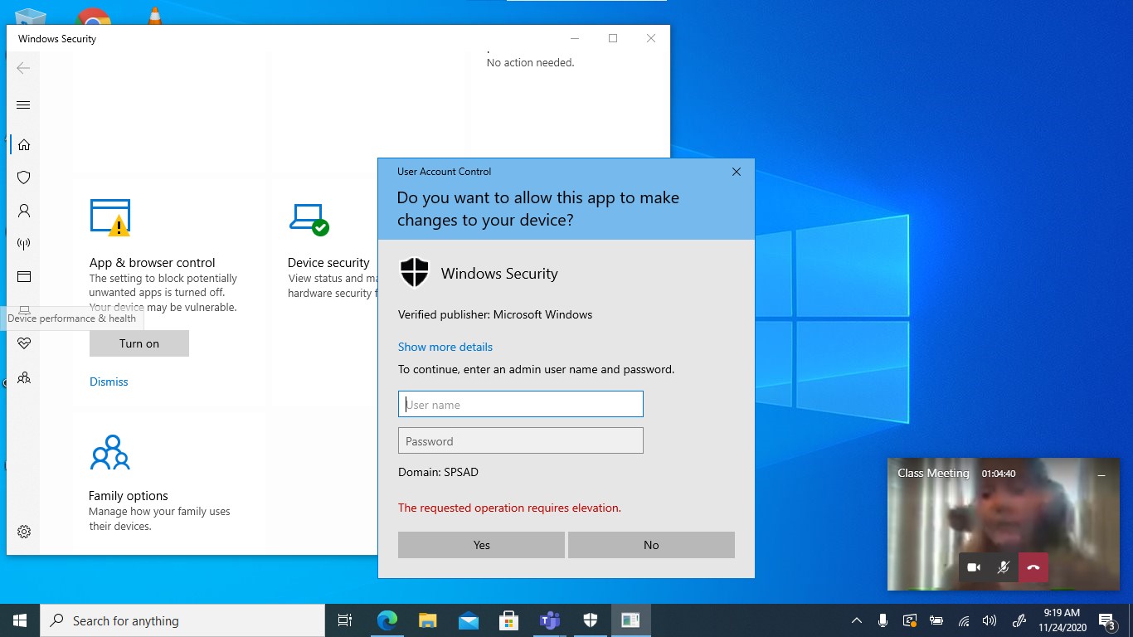Click the Device security laptop card icon
This screenshot has height=637, width=1133.
pyautogui.click(x=309, y=219)
